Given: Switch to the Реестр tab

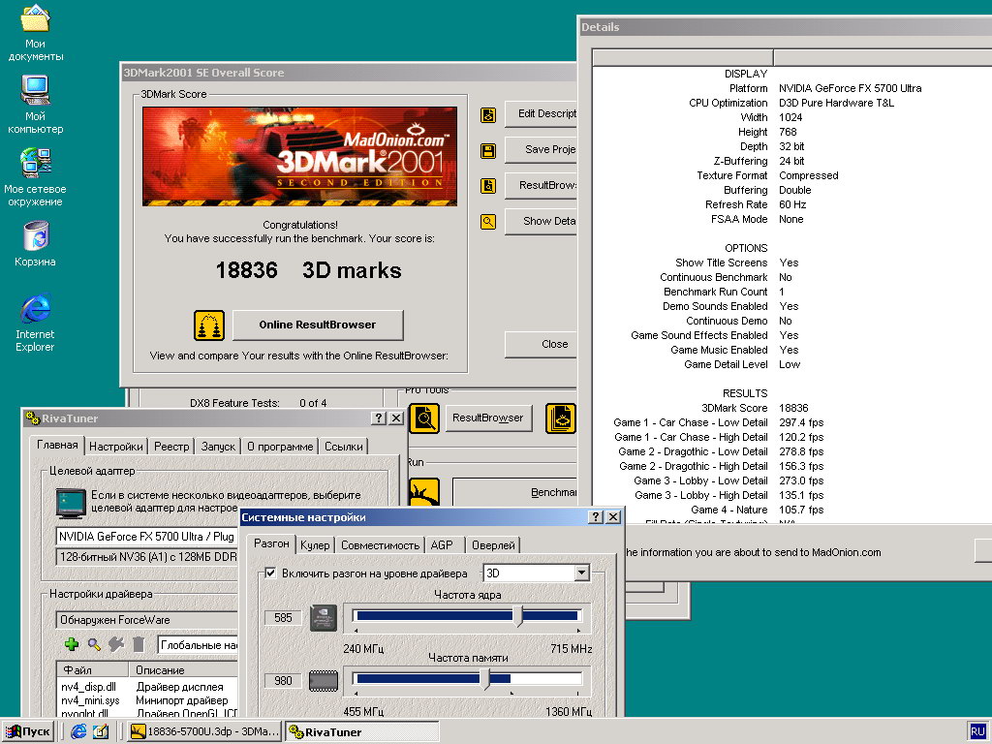Looking at the screenshot, I should (171, 446).
